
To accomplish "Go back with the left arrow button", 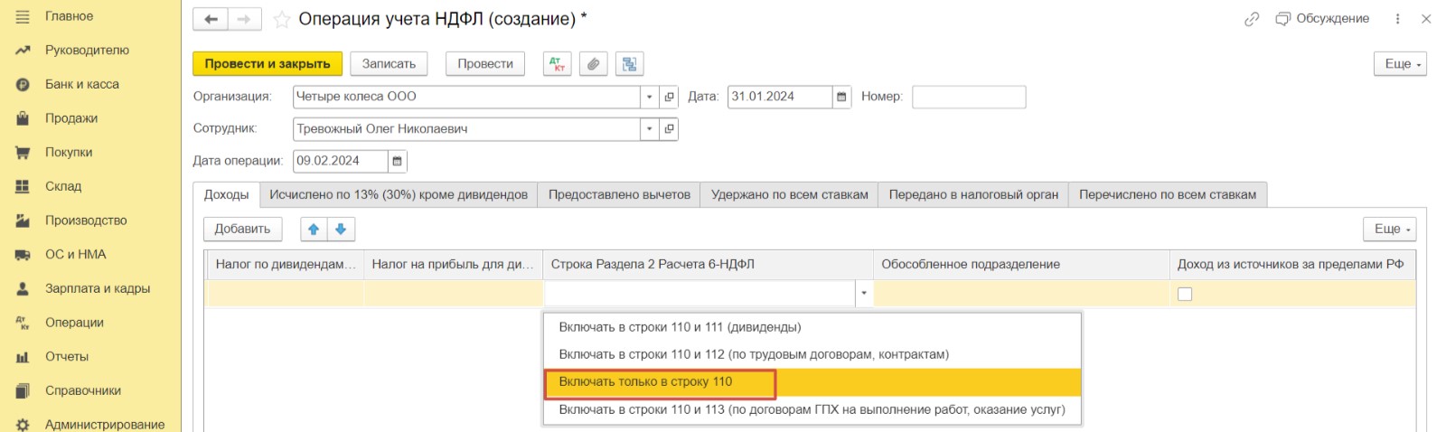I will [x=211, y=19].
